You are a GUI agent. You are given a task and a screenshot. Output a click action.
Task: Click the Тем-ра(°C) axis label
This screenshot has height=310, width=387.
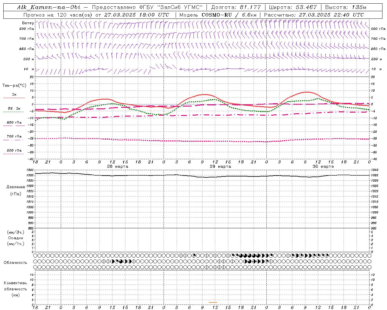coord(14,86)
